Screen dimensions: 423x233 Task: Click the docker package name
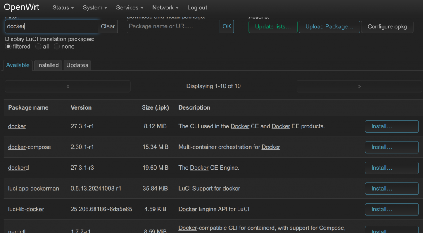click(17, 126)
